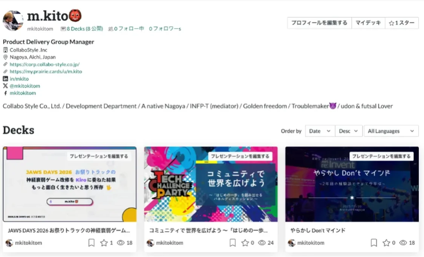Screen dimensions: 424x257
Task: Click the Facebook icon beside mkitokitom
Action: click(5, 93)
